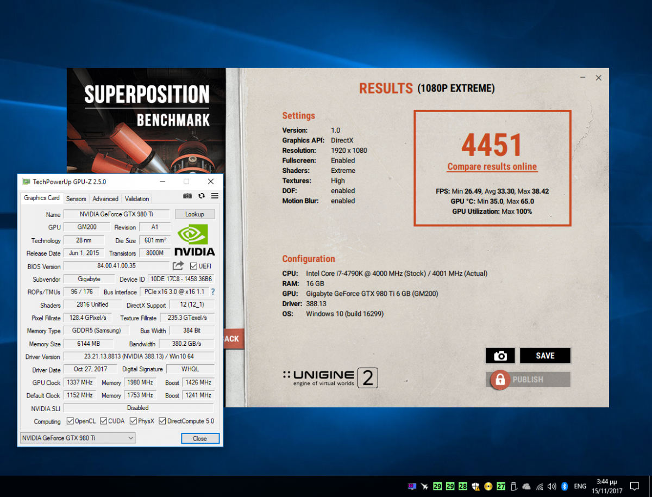Viewport: 652px width, 497px height.
Task: Open the volume speaker tray icon
Action: (x=552, y=486)
